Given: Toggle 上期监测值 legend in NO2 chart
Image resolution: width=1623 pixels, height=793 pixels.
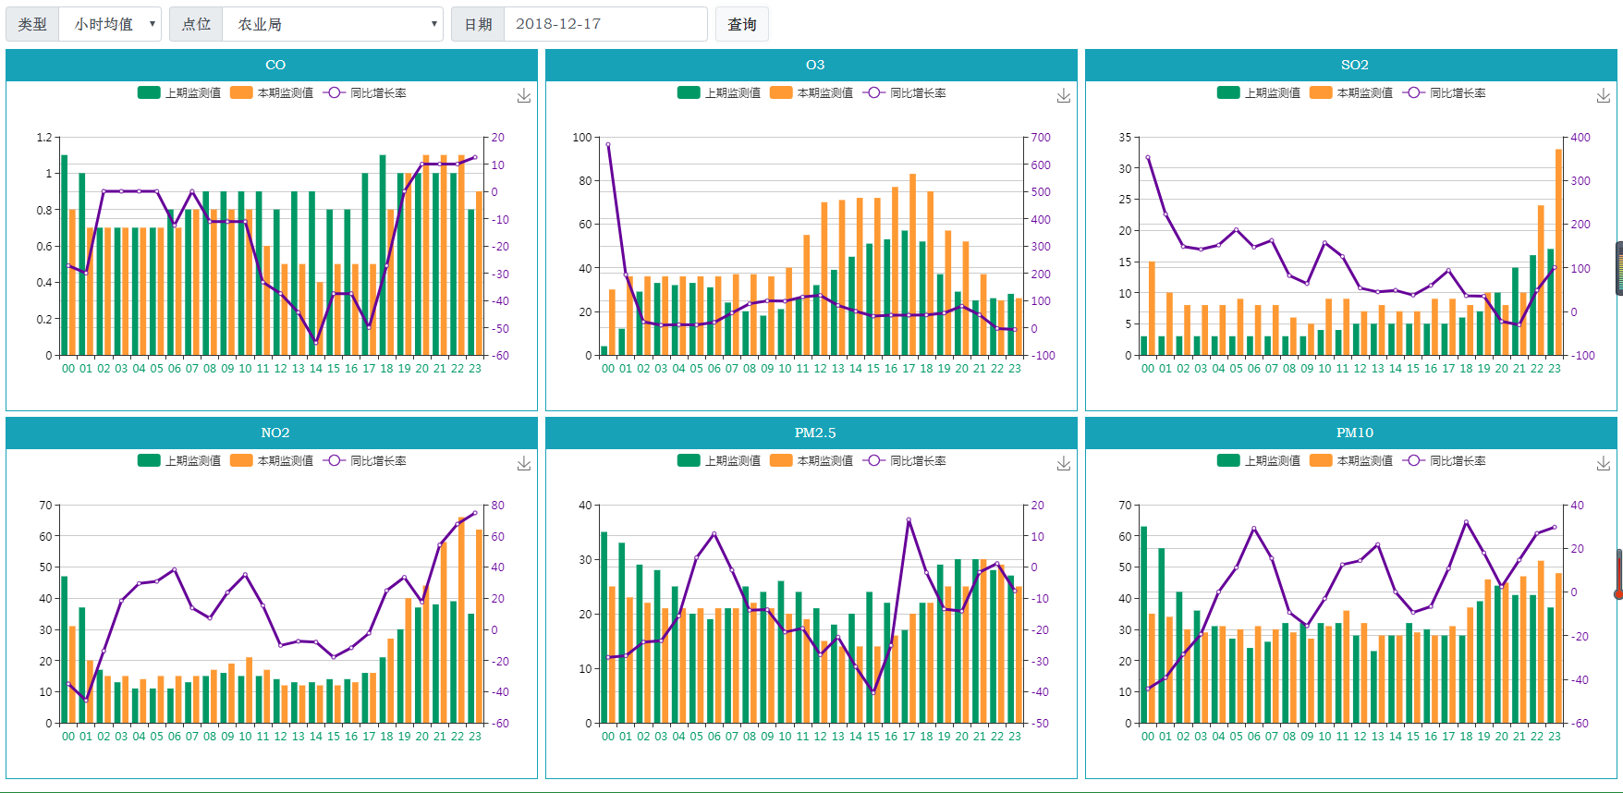Looking at the screenshot, I should pyautogui.click(x=179, y=460).
